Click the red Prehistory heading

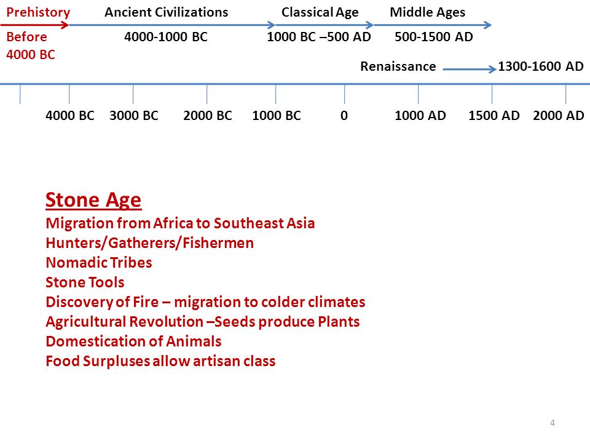(38, 12)
